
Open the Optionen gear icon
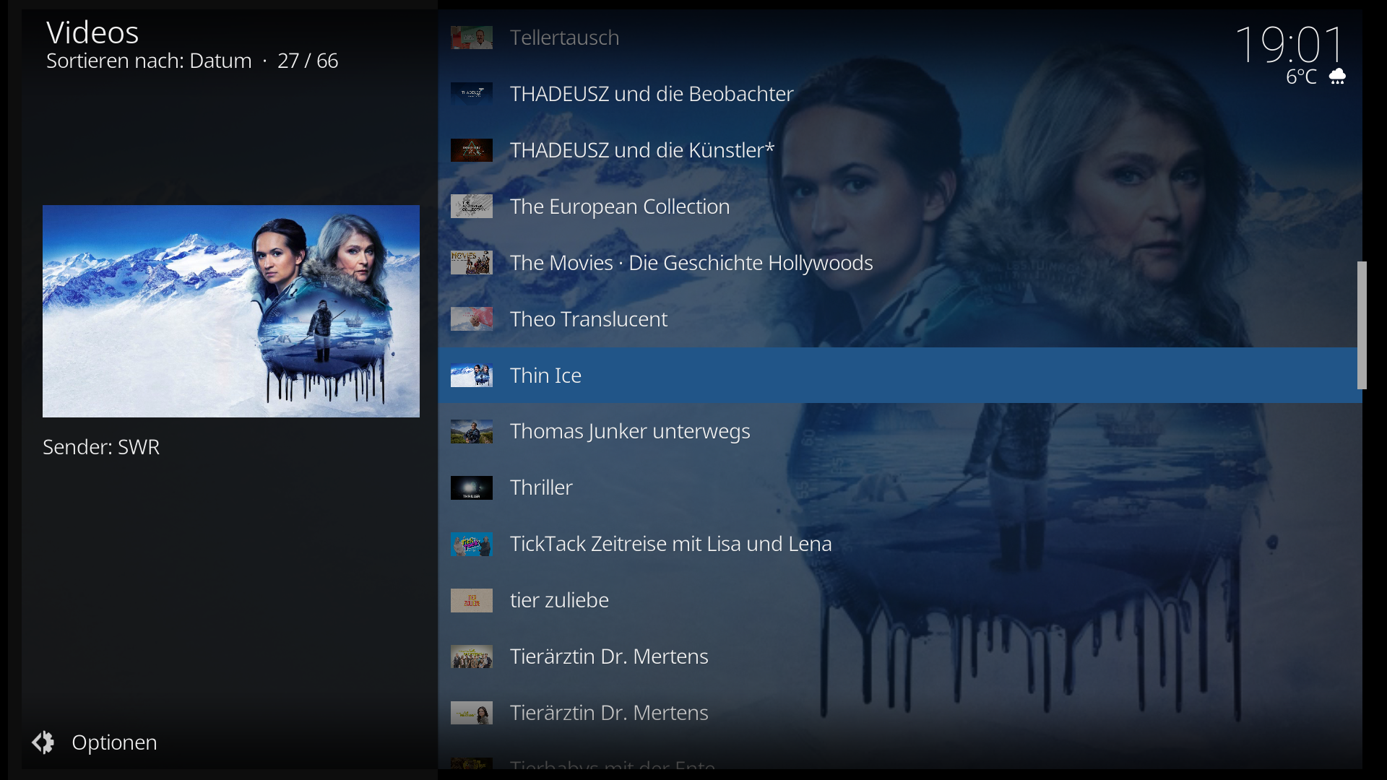43,742
